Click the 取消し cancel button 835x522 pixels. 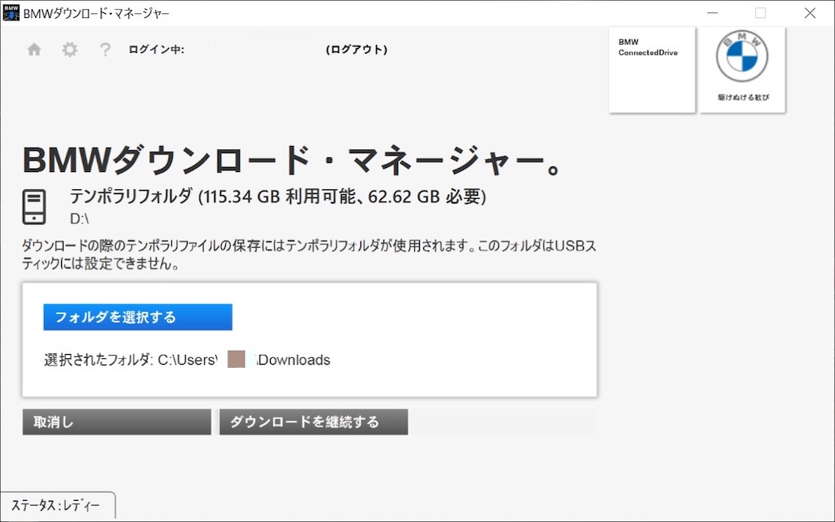(116, 422)
